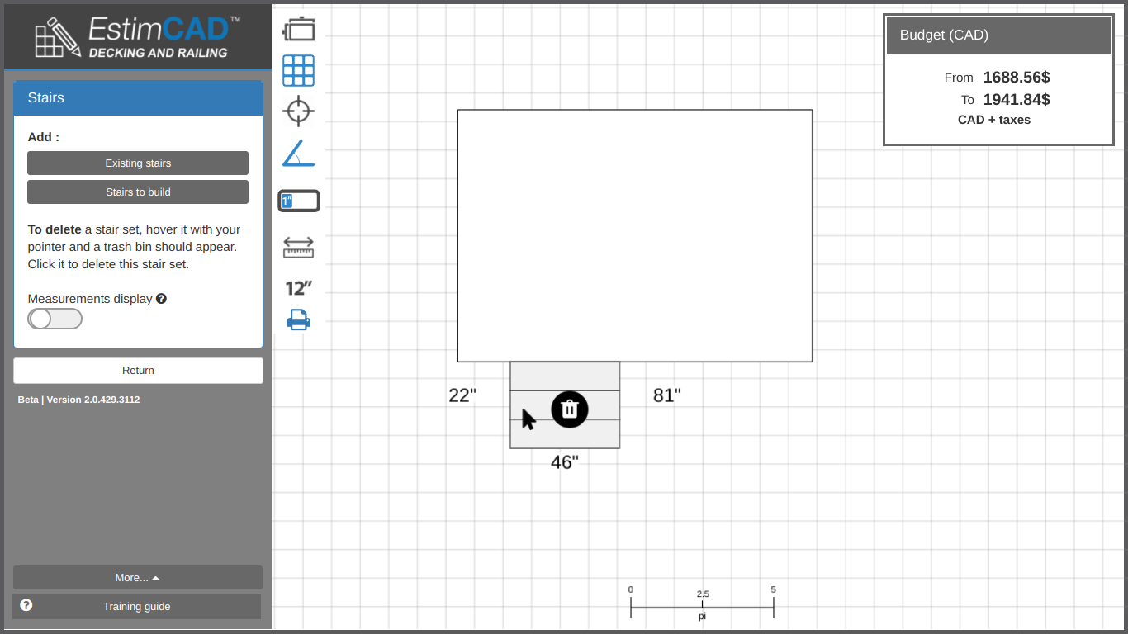The width and height of the screenshot is (1128, 634).
Task: Select the crosshair center target tool
Action: pyautogui.click(x=299, y=111)
